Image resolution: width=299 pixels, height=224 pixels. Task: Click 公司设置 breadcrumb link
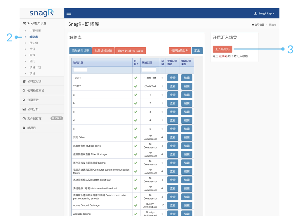pos(259,24)
